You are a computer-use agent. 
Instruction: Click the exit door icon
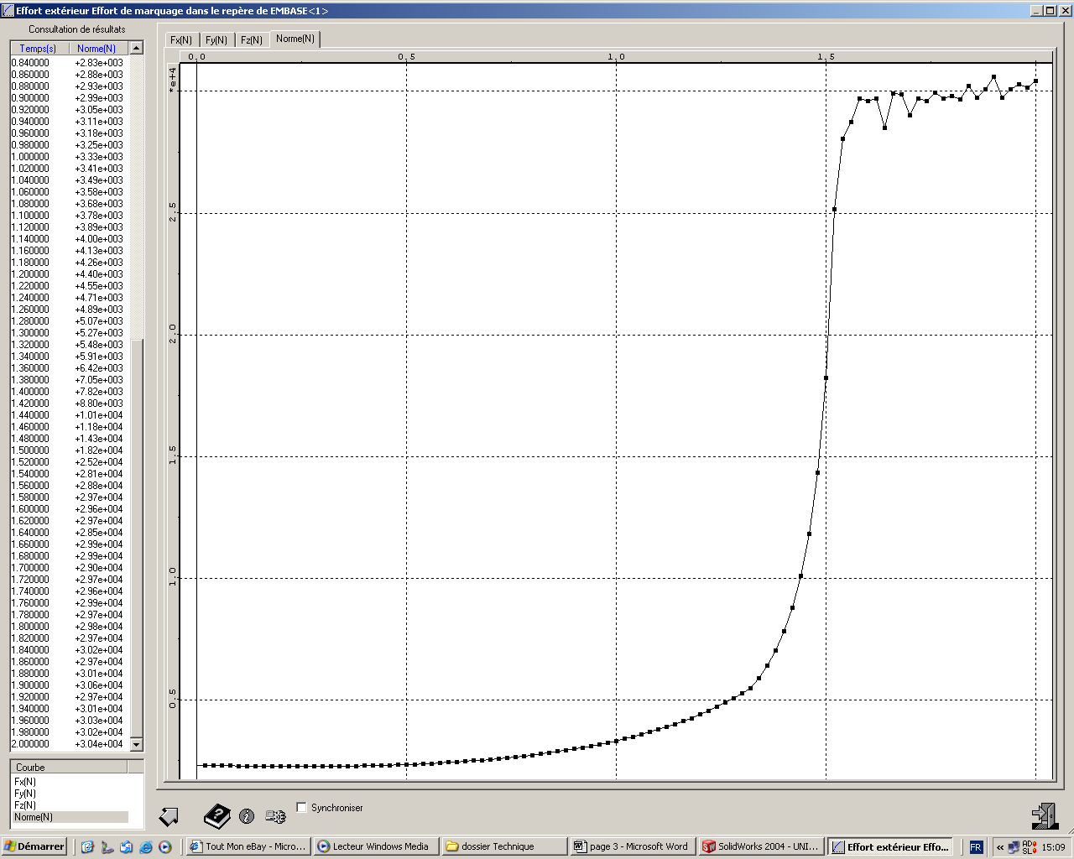point(1045,816)
